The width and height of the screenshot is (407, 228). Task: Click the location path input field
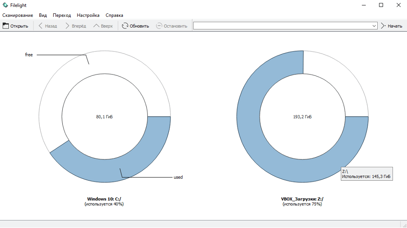(x=282, y=26)
